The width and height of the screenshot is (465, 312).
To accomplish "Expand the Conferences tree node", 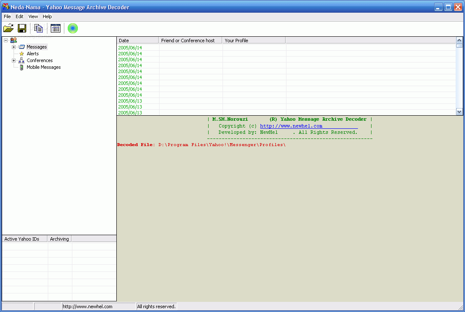I will 14,60.
